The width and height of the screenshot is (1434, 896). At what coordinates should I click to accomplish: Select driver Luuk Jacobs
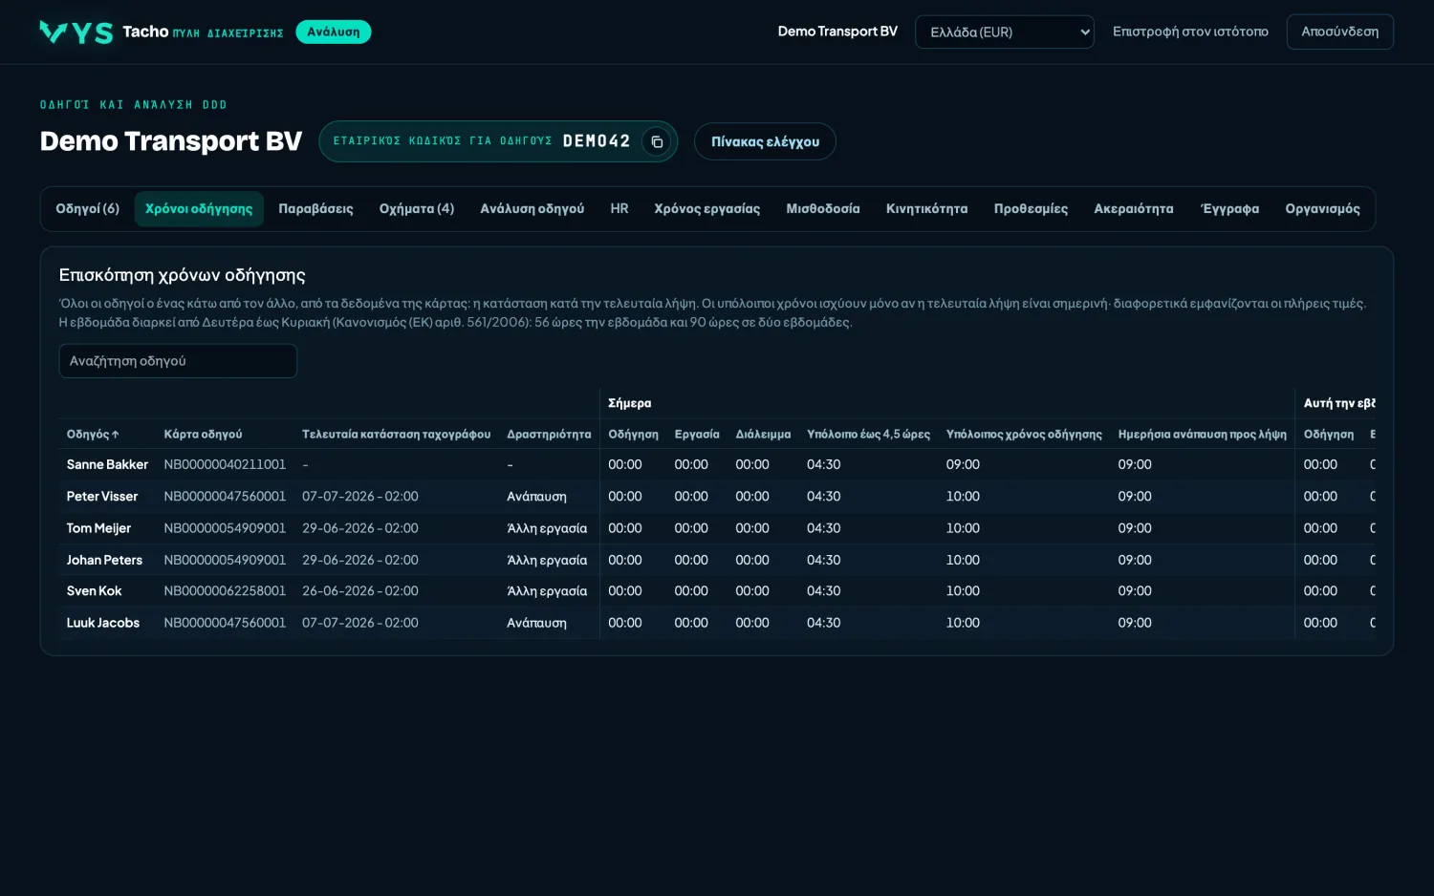(103, 623)
